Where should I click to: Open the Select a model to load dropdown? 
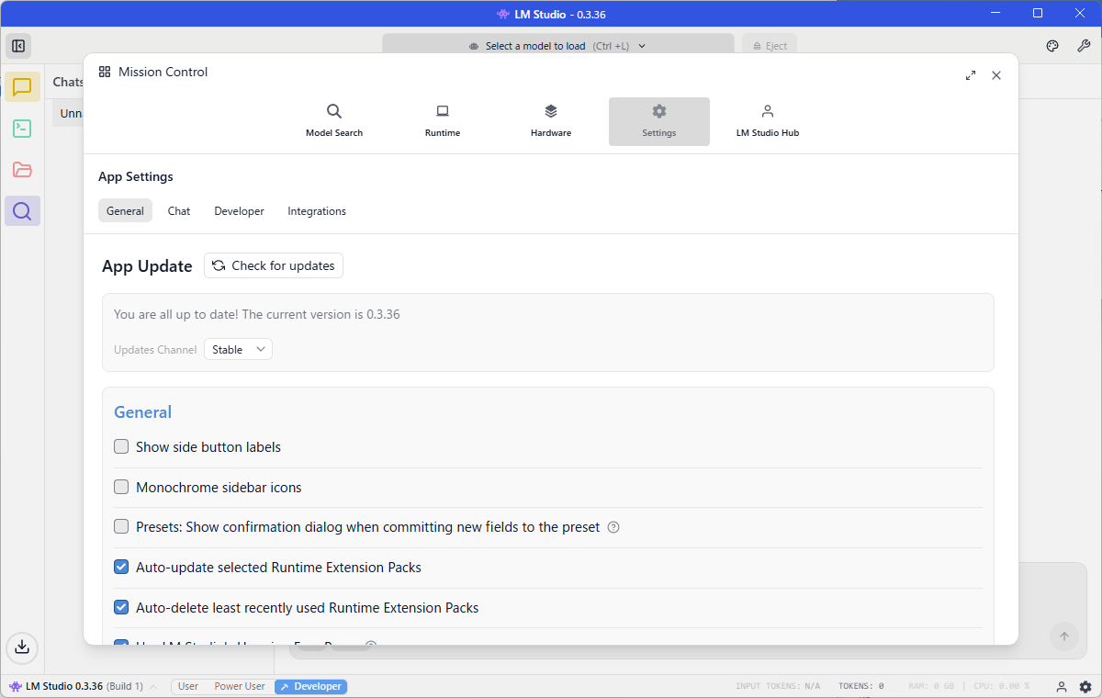tap(557, 46)
